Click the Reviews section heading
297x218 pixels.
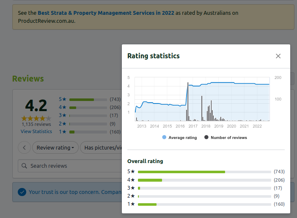(x=28, y=79)
